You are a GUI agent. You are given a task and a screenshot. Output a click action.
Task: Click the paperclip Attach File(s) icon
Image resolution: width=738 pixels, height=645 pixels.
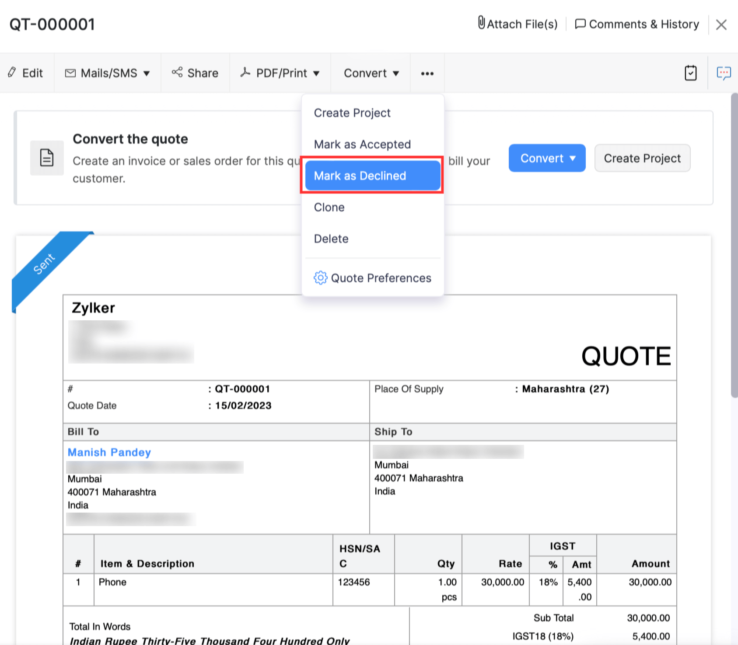[481, 23]
